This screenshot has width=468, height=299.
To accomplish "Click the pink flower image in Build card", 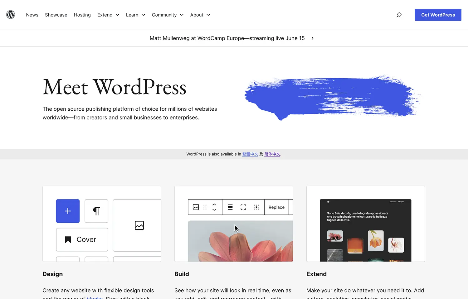I will (x=241, y=241).
